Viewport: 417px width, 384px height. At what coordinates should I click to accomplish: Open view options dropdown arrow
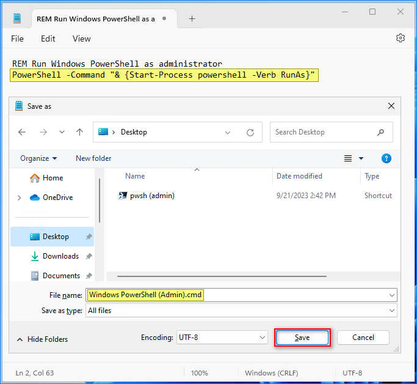tap(361, 158)
